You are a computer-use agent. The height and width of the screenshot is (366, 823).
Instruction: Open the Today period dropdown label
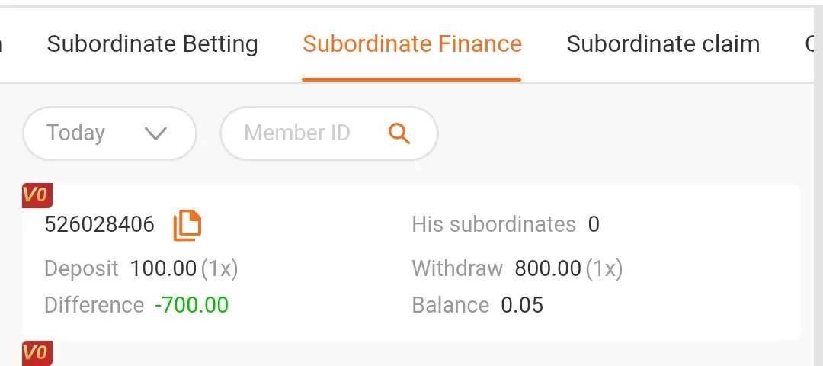[75, 133]
